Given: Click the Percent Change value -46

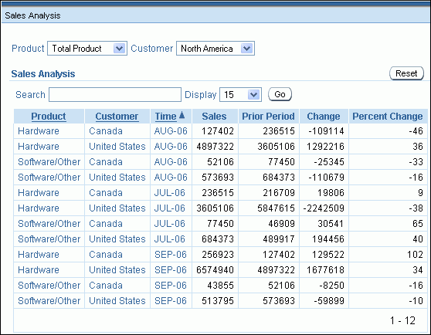Looking at the screenshot, I should [x=416, y=131].
